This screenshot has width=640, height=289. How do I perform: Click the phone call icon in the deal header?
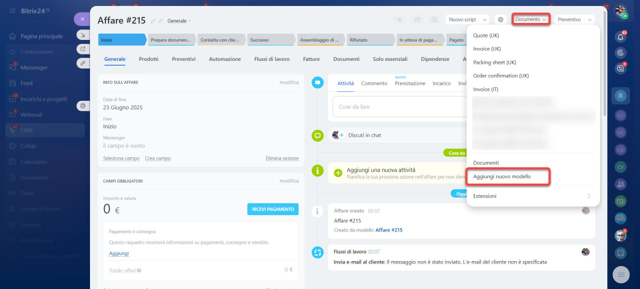[400, 19]
